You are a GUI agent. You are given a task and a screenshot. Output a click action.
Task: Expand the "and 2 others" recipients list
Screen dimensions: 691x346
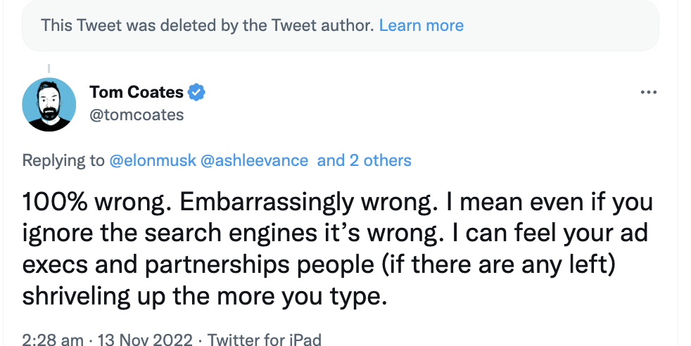pos(364,160)
